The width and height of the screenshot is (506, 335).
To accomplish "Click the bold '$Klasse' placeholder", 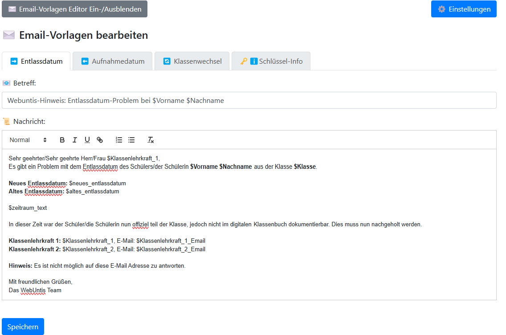I will (305, 167).
